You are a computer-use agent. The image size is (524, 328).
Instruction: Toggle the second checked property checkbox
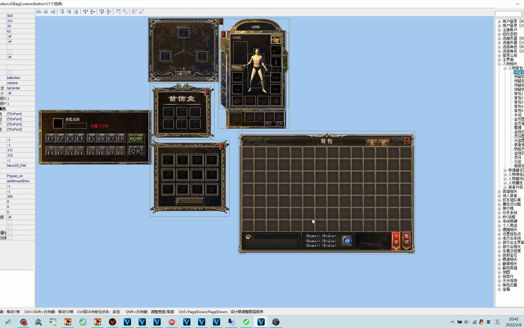tap(10, 41)
